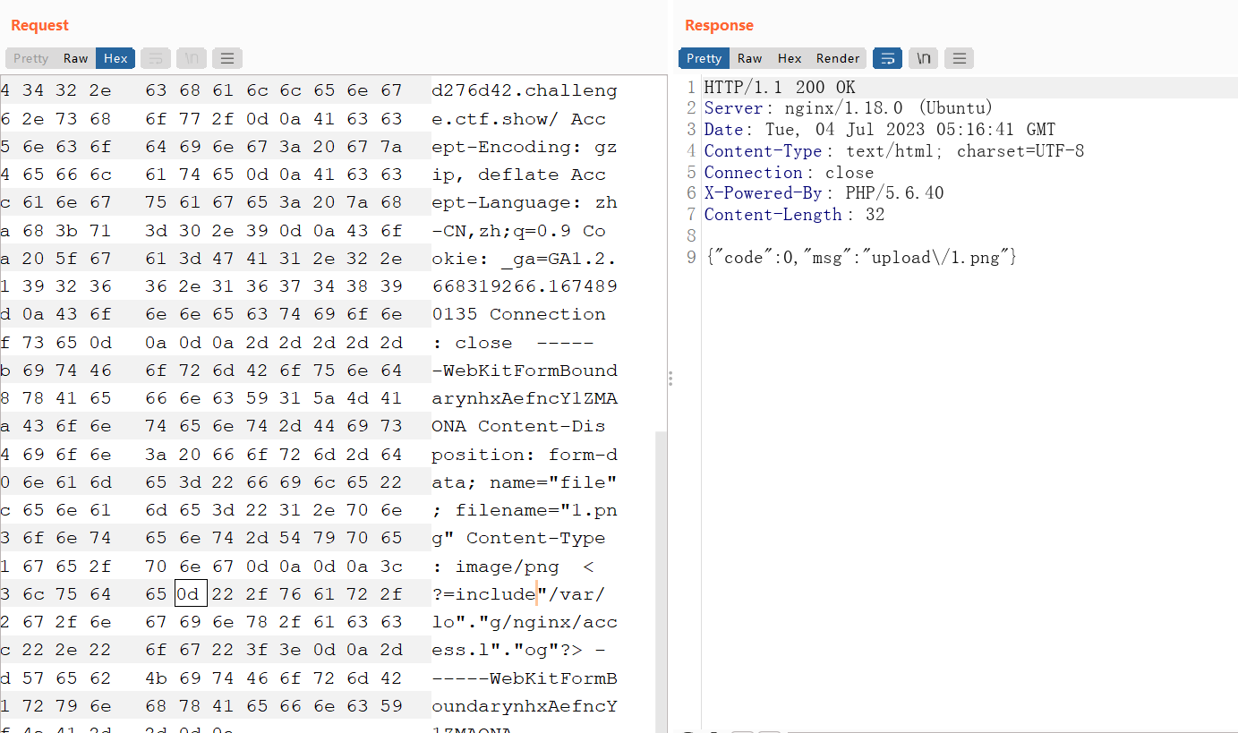
Task: Click response header 'Connection: close'
Action: click(x=789, y=172)
